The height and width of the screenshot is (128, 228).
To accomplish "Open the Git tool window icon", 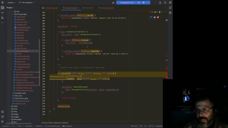I will tap(2, 122).
